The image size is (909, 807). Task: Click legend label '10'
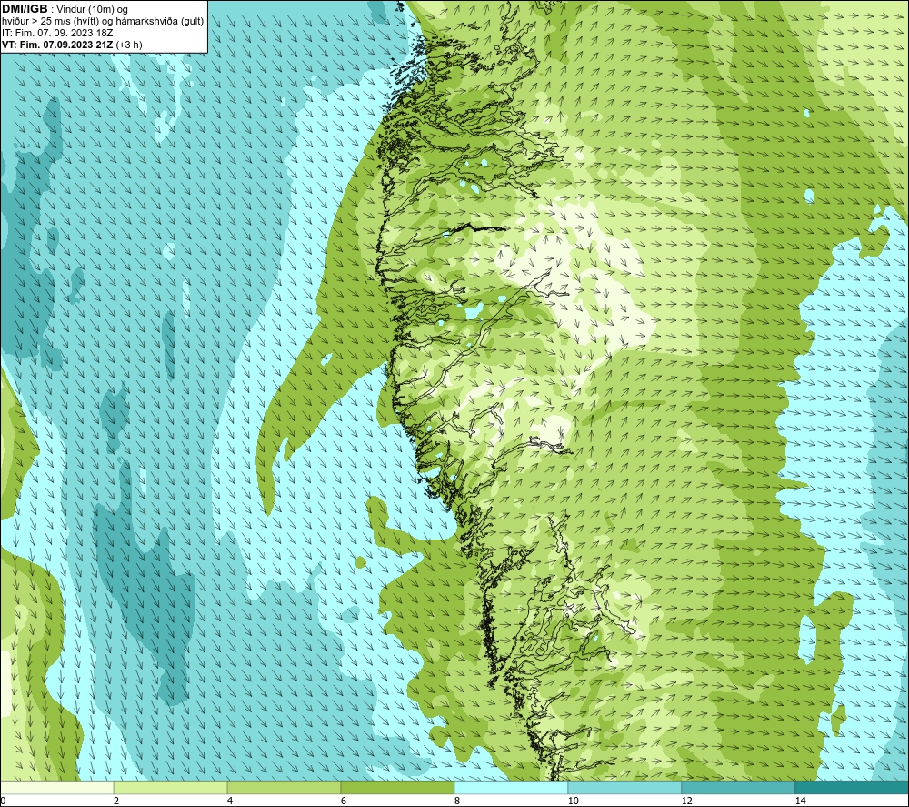tap(574, 801)
